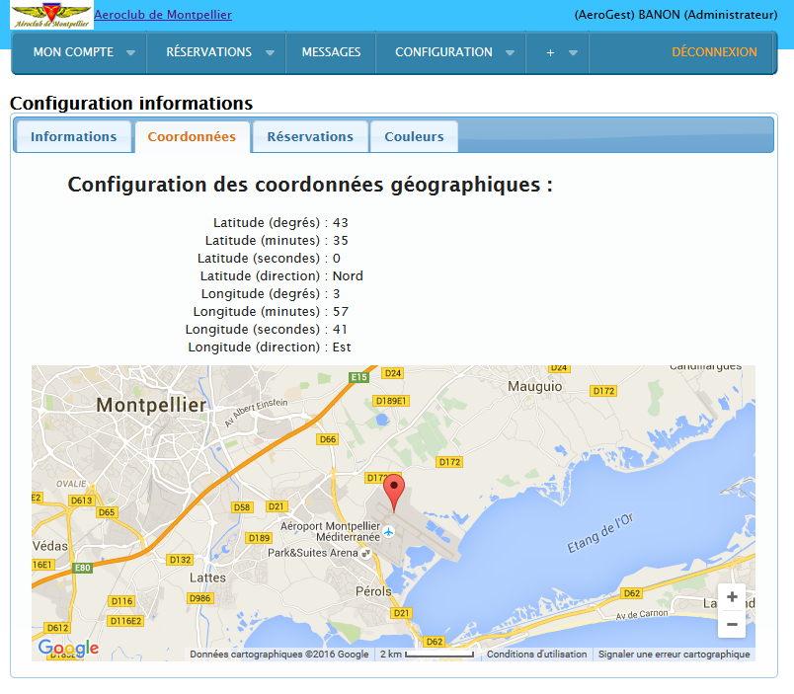Viewport: 794px width, 694px height.
Task: Switch to the Réservations tab
Action: tap(310, 136)
